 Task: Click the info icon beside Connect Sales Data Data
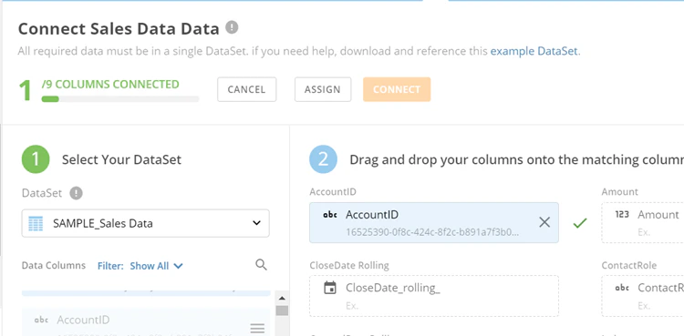pos(232,27)
